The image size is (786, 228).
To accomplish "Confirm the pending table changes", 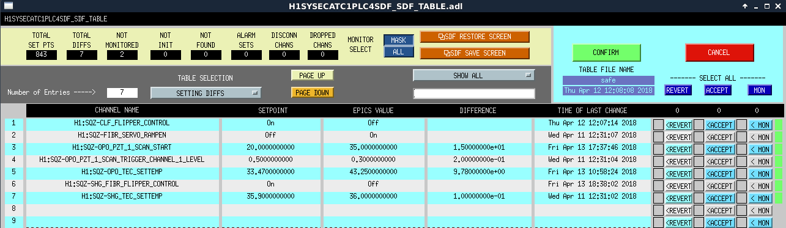I will 606,53.
